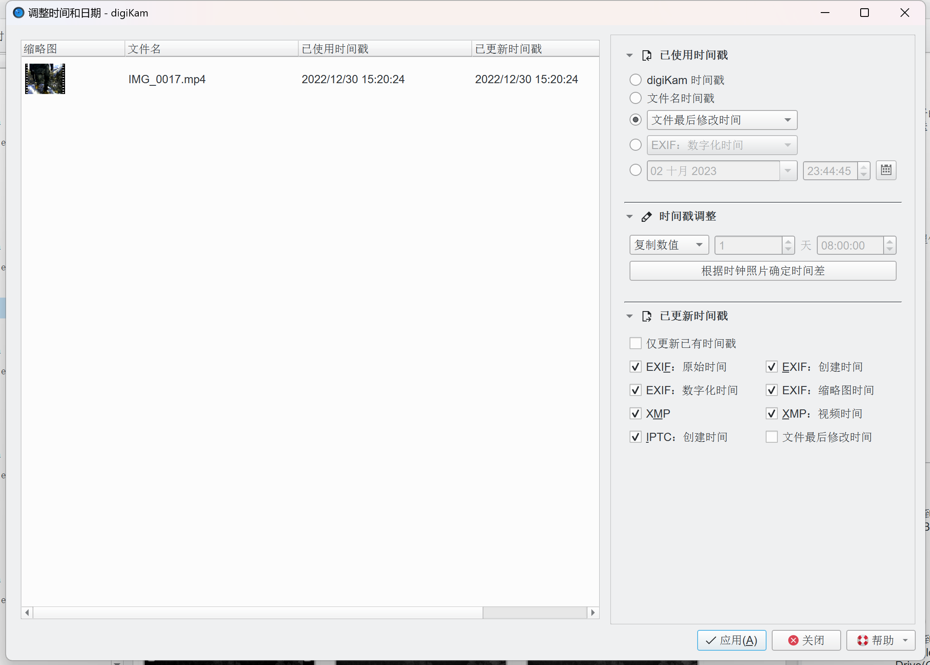Click the calendar picker icon button
This screenshot has height=665, width=930.
click(886, 170)
